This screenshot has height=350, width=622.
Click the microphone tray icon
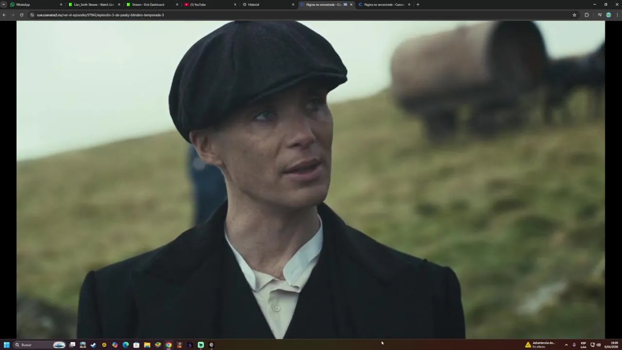coord(574,345)
